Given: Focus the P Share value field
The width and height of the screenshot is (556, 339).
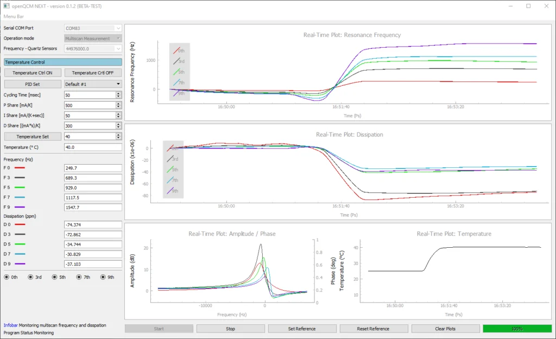Looking at the screenshot, I should tap(90, 105).
